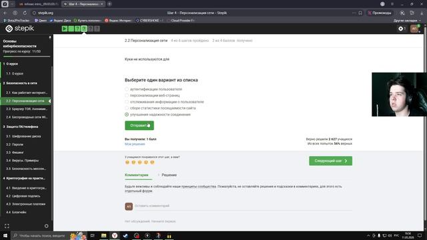Open Yandex Browser in the taskbar
Screen dimensions: 427x240
(115, 235)
